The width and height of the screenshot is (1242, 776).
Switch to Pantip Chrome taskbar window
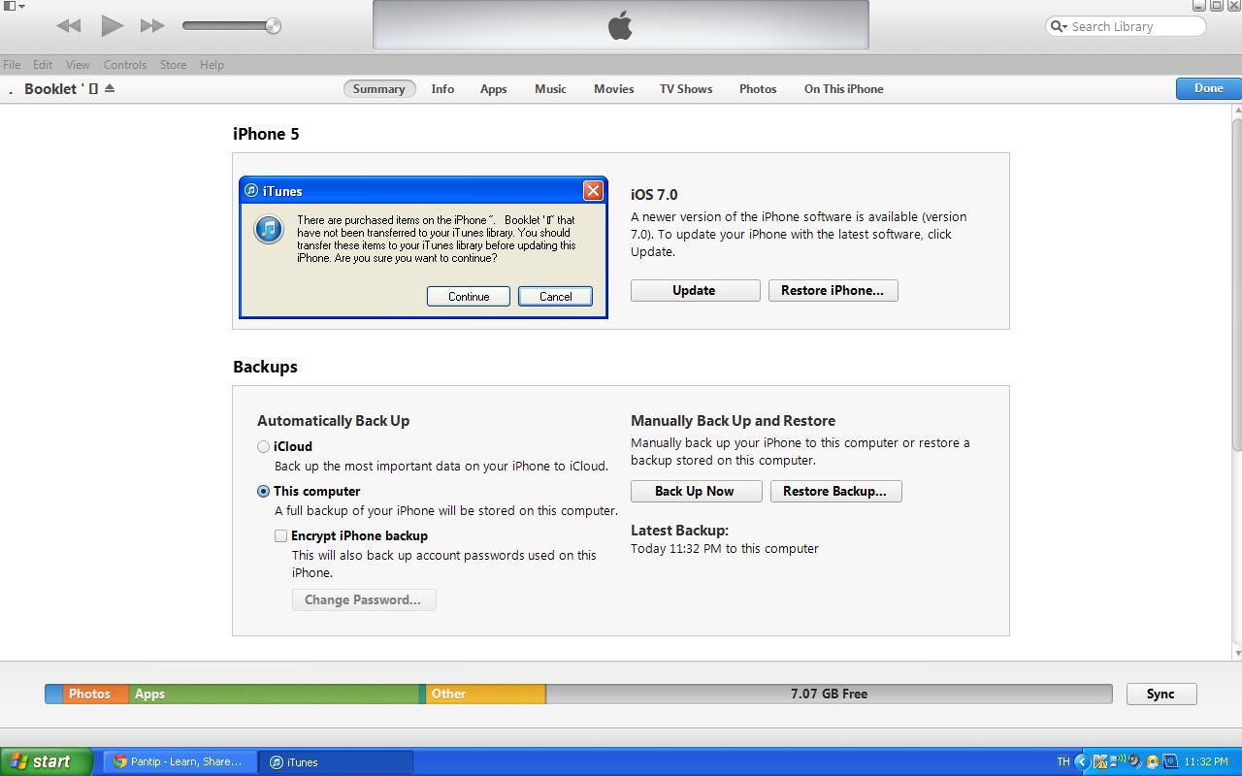point(180,761)
